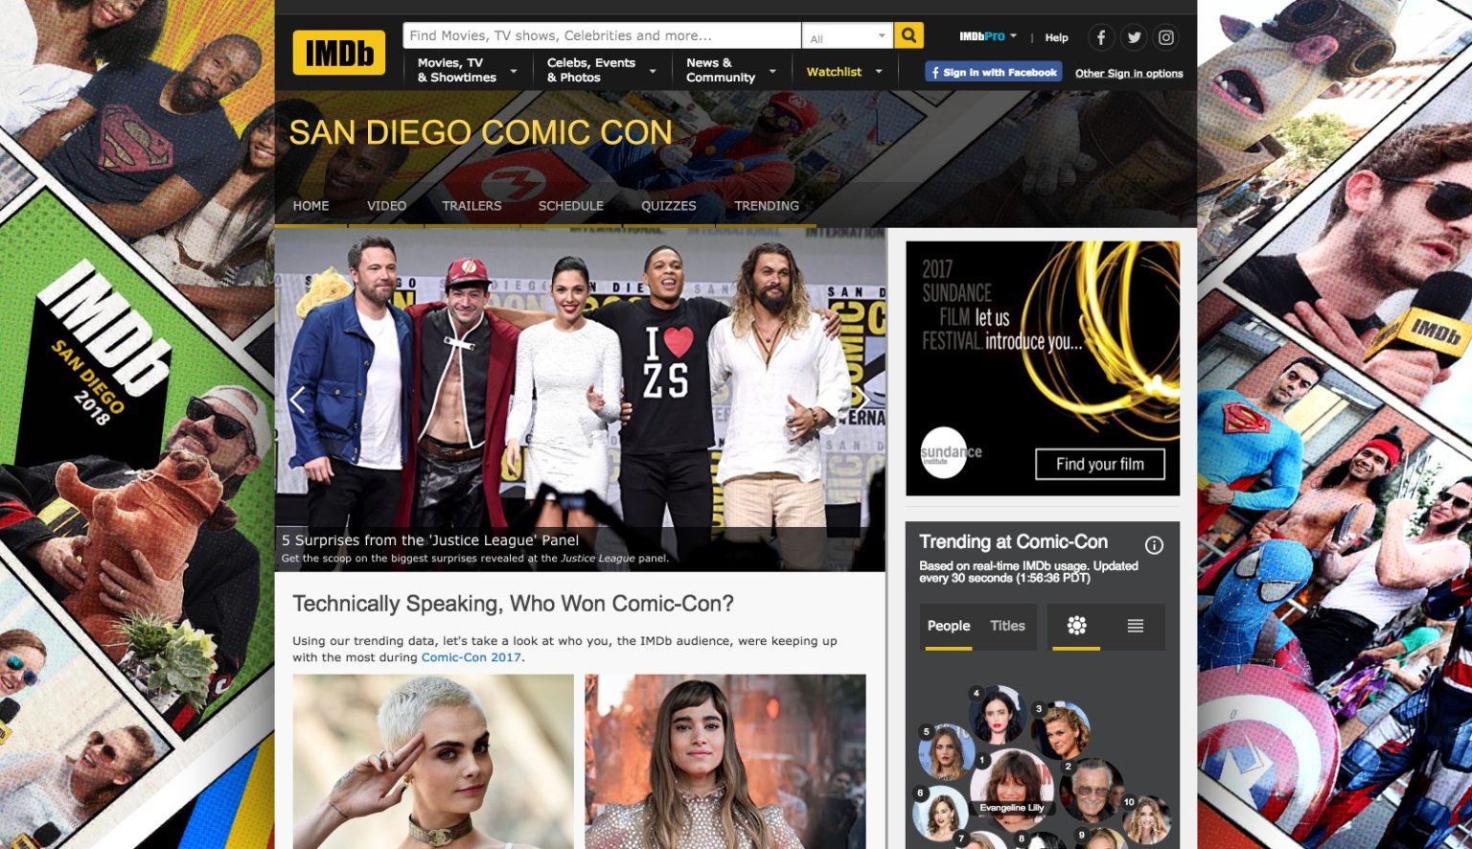Viewport: 1472px width, 849px height.
Task: Show next slide in the carousel
Action: click(862, 400)
